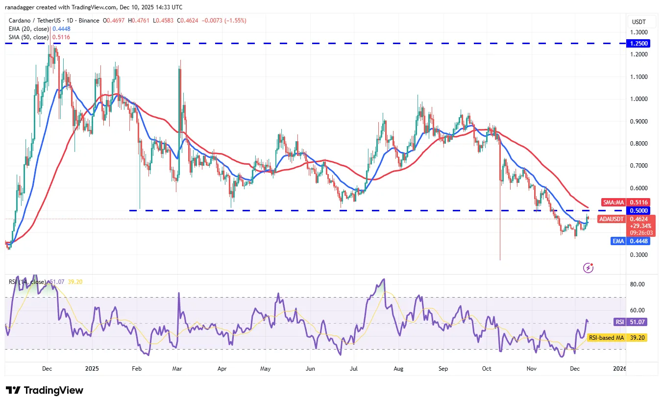Click the Dec label on the time axis

pos(47,368)
